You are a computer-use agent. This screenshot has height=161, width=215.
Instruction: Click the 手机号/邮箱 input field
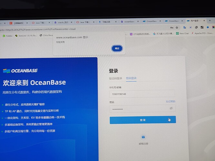point(142,94)
